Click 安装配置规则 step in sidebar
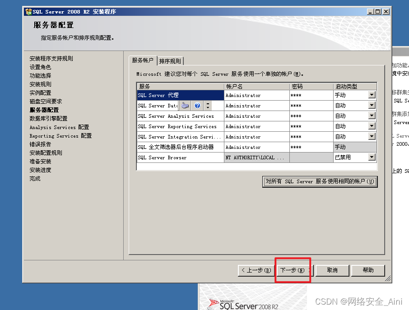409x310 pixels. (46, 153)
